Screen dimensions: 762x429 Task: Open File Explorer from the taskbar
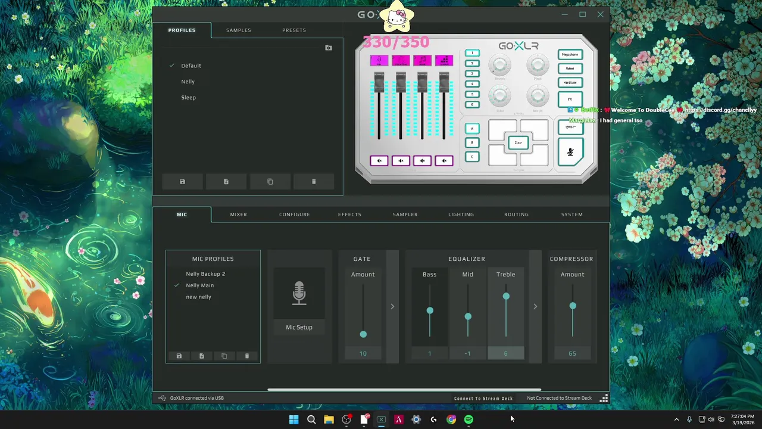(x=329, y=419)
